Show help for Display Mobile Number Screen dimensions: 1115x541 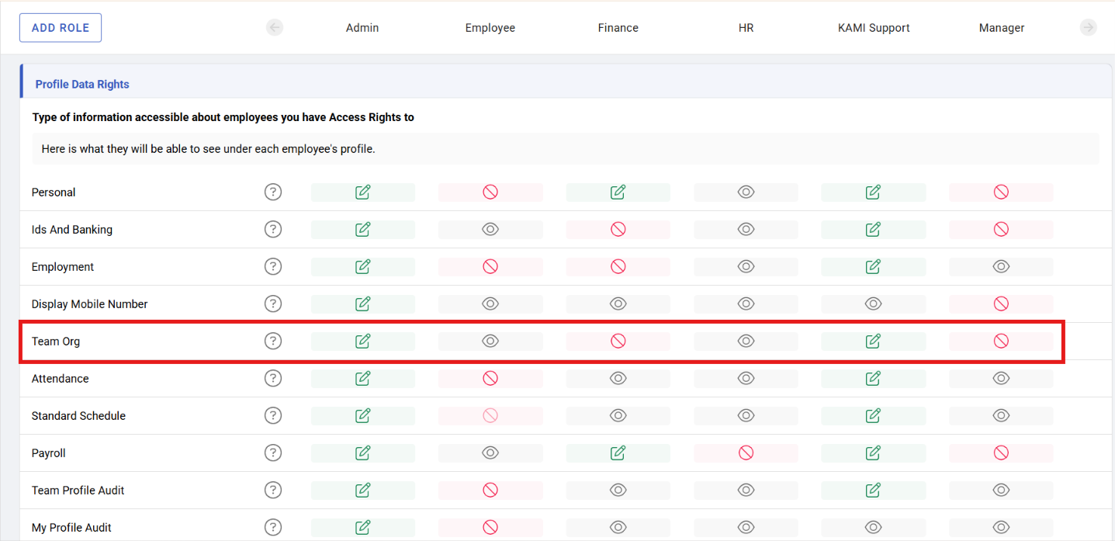[x=273, y=303]
